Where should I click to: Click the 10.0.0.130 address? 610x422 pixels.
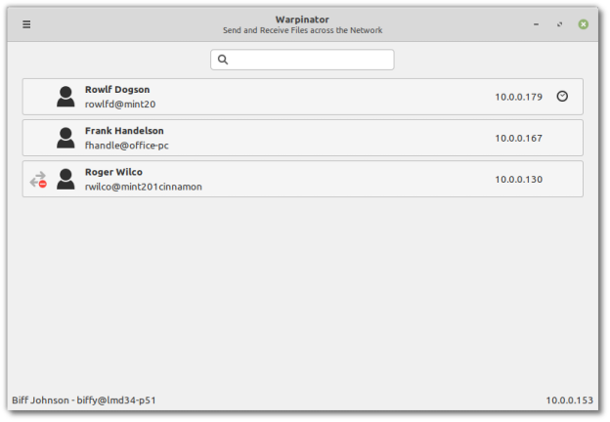pyautogui.click(x=518, y=179)
